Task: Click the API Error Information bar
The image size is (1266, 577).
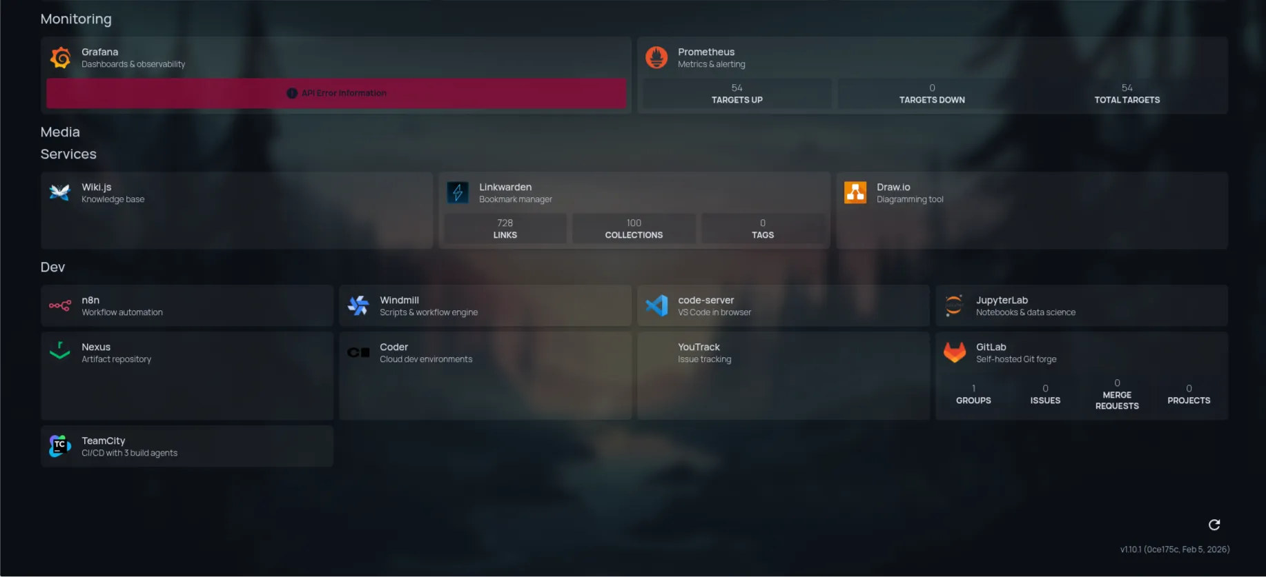Action: pyautogui.click(x=336, y=93)
